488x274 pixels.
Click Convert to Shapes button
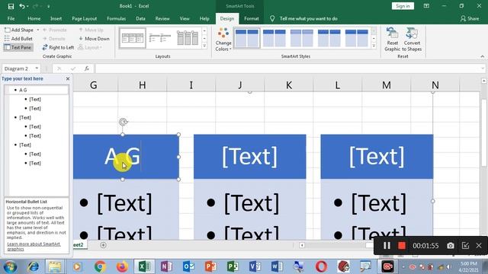pyautogui.click(x=412, y=39)
